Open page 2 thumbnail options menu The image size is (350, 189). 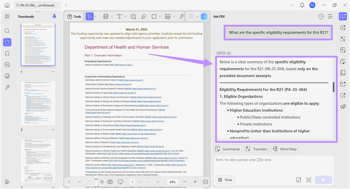[53, 130]
